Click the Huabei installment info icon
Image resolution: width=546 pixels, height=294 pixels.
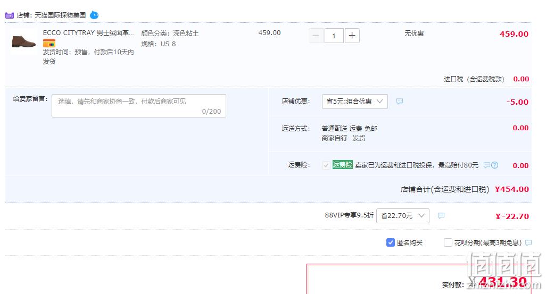[x=528, y=242]
